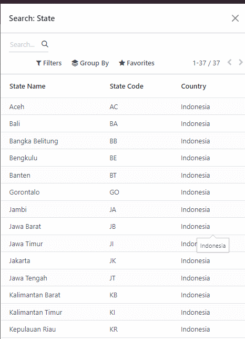Sort by Country column header
Viewport: 245px width, 339px height.
pyautogui.click(x=193, y=86)
